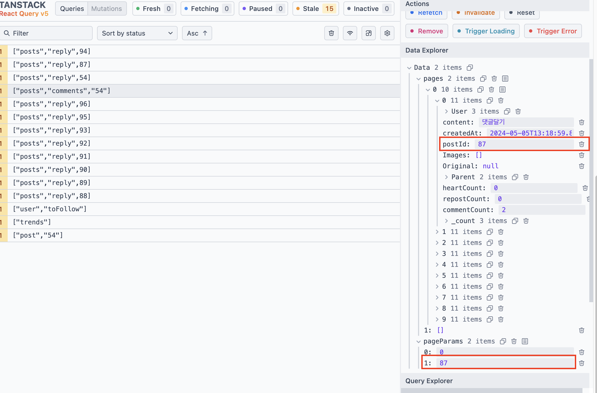The height and width of the screenshot is (393, 597).
Task: Expand the _count 3 items node
Action: point(447,221)
